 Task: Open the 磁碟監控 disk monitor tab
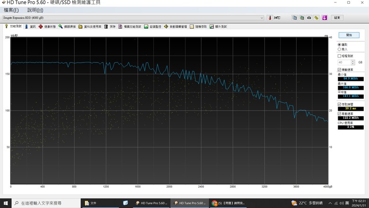[x=153, y=27]
